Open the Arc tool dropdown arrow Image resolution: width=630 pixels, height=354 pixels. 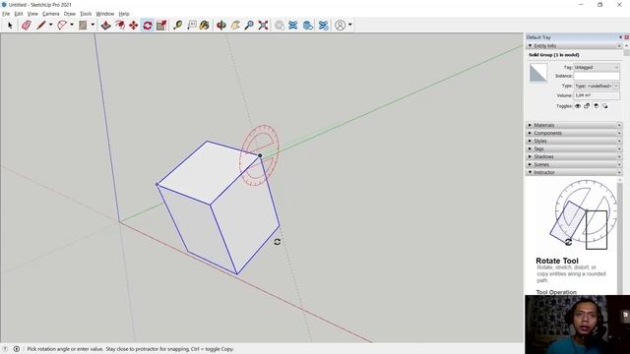click(72, 25)
